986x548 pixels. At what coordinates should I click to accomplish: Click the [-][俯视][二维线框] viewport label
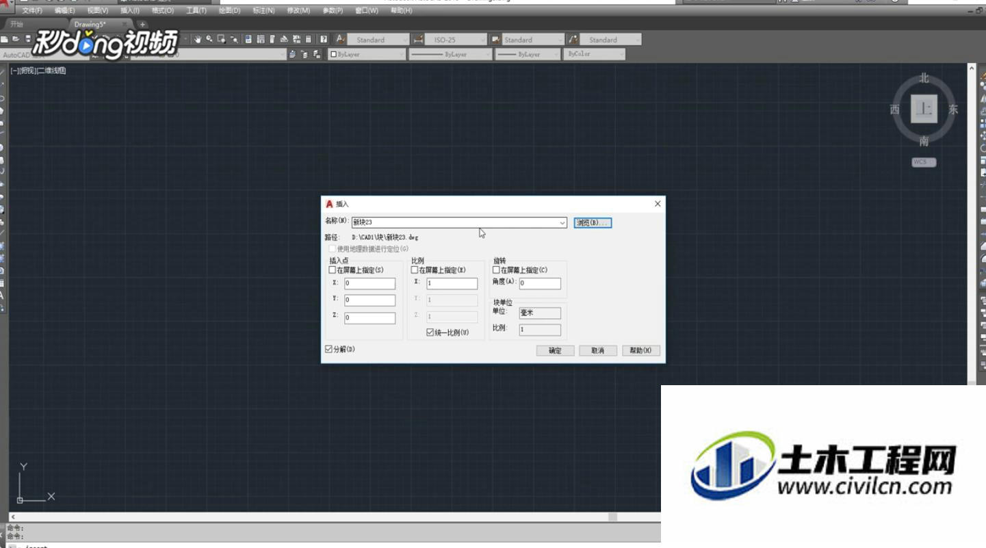38,70
